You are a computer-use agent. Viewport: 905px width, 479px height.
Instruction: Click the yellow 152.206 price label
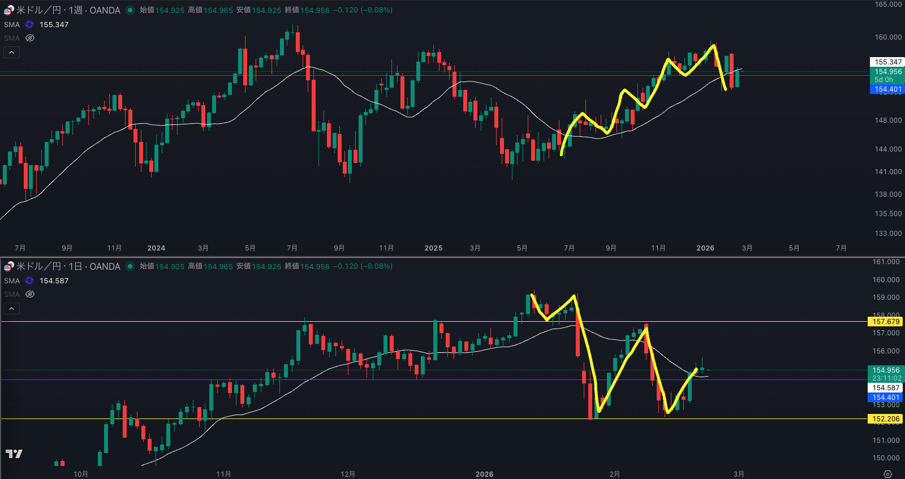pos(886,419)
